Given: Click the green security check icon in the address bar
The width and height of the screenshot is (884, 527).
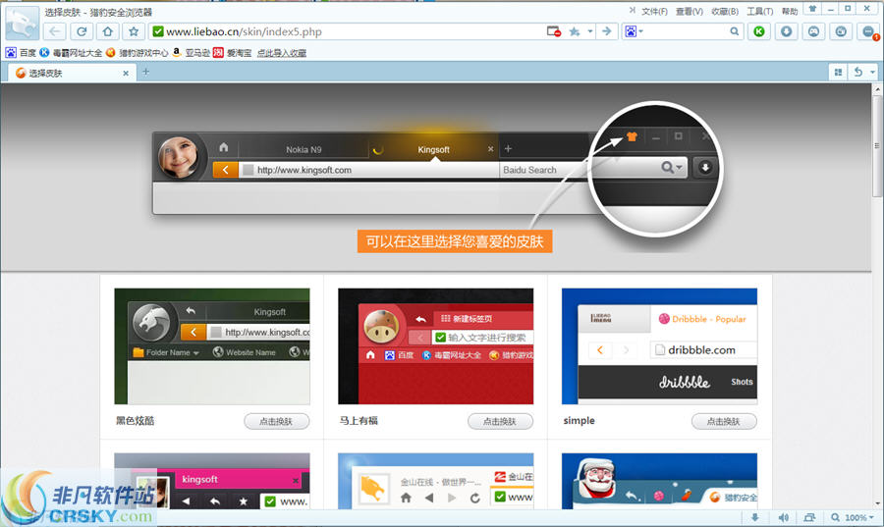Looking at the screenshot, I should click(x=158, y=31).
